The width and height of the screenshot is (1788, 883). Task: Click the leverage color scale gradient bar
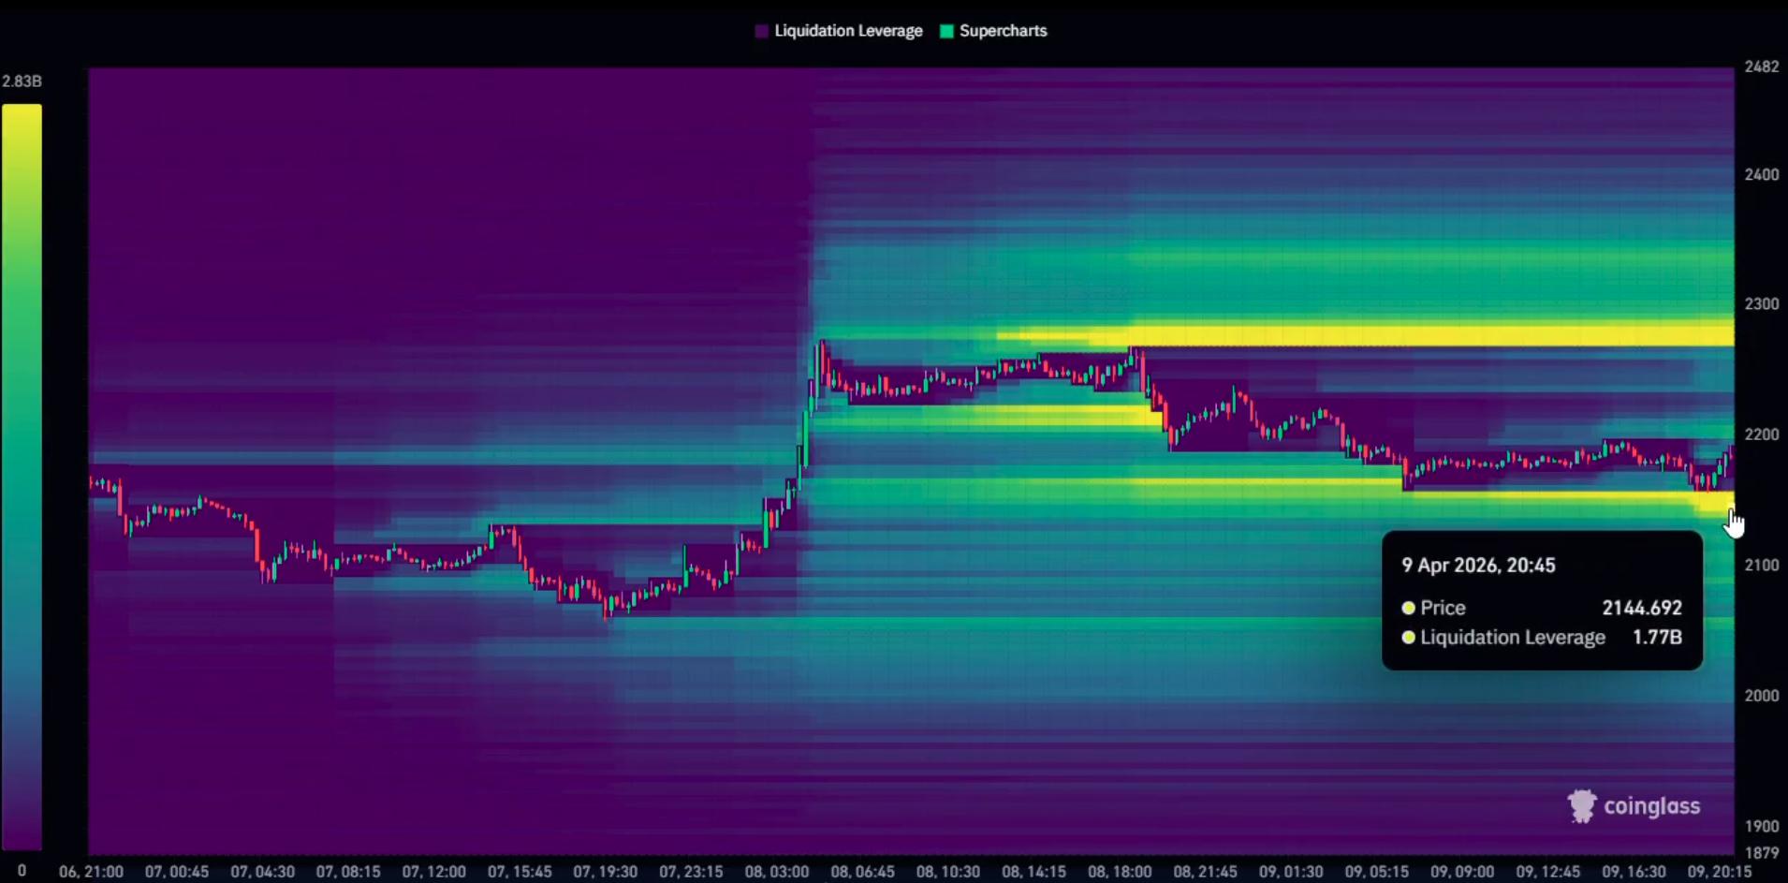pos(22,477)
